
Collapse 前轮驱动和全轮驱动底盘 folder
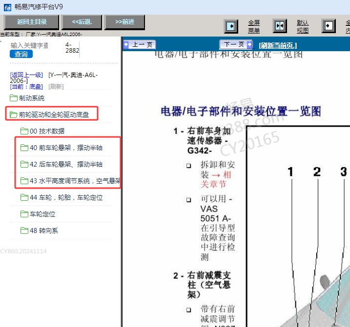click(54, 115)
